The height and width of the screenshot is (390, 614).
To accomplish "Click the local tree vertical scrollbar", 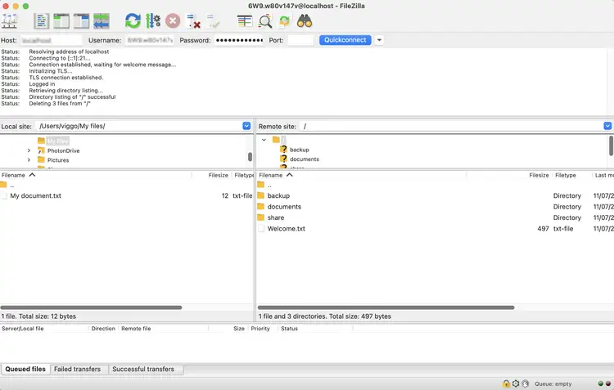I will [250, 156].
